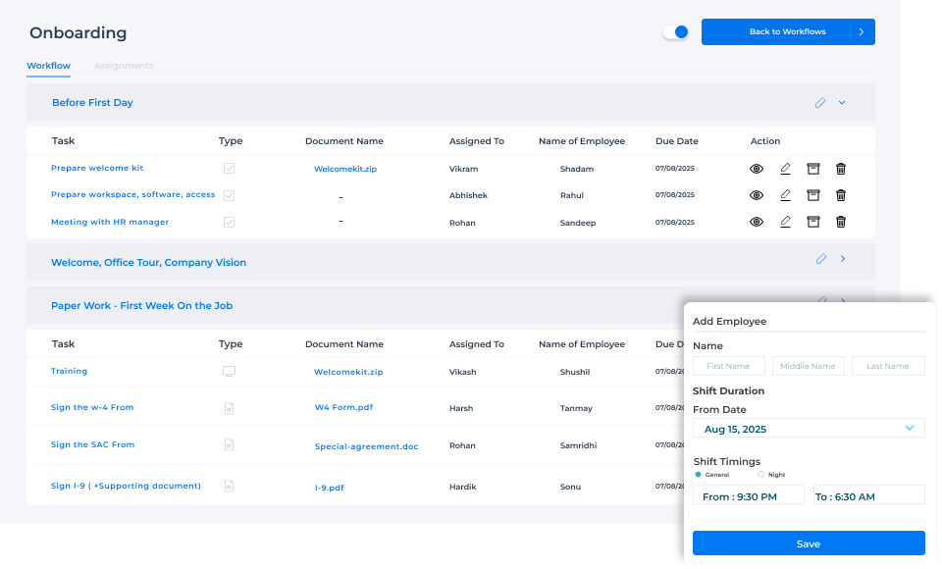Click assignee Hardik

(x=462, y=487)
